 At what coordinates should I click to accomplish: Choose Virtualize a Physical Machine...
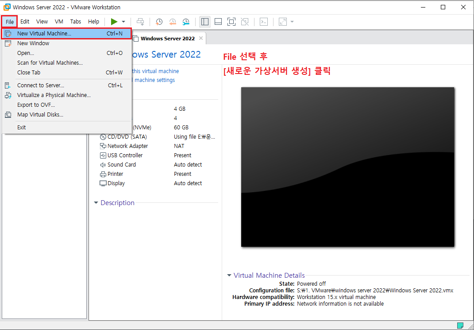(x=67, y=95)
